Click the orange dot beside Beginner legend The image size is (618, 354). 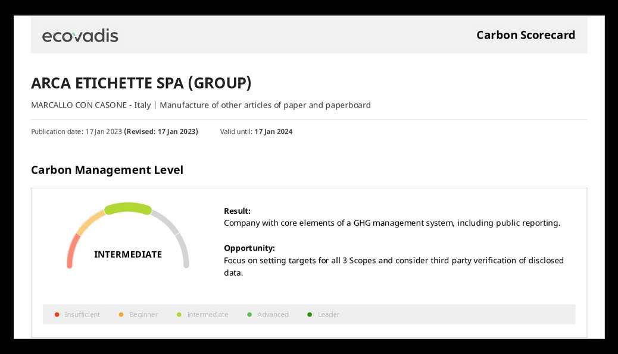pos(121,315)
